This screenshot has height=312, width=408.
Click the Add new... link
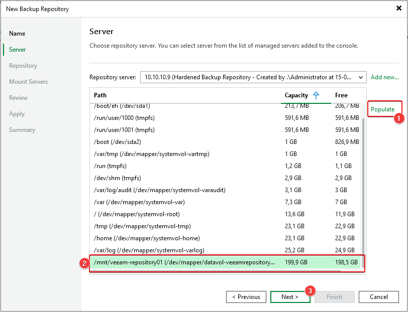point(384,77)
